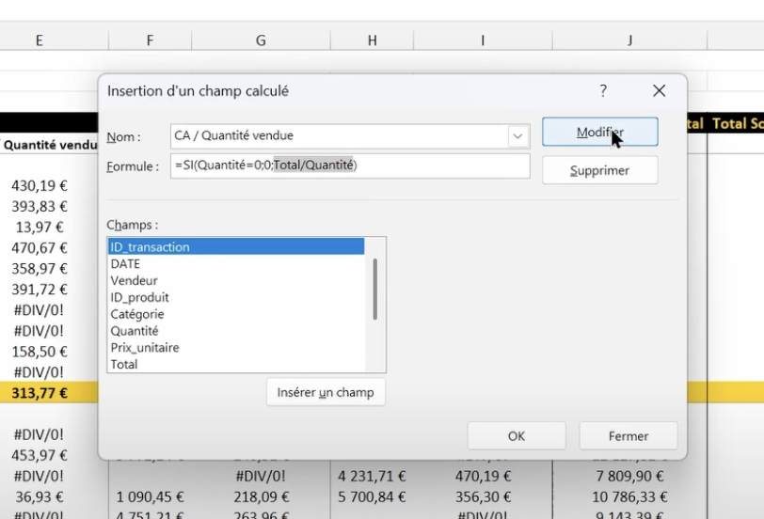
Task: Select column J header
Action: point(629,39)
